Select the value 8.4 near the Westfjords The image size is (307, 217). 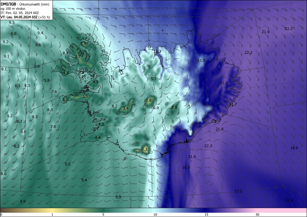tap(65, 53)
